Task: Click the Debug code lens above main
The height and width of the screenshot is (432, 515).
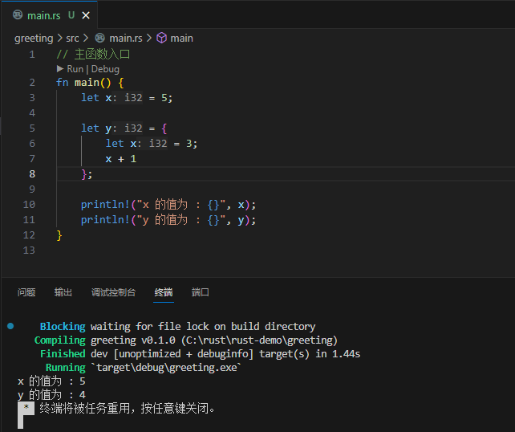Action: (x=105, y=69)
